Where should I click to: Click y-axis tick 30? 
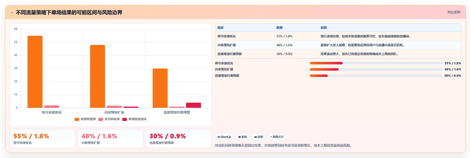pyautogui.click(x=16, y=68)
